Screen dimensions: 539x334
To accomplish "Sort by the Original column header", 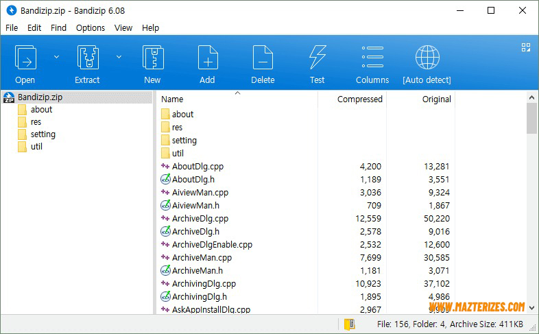I will tap(437, 99).
